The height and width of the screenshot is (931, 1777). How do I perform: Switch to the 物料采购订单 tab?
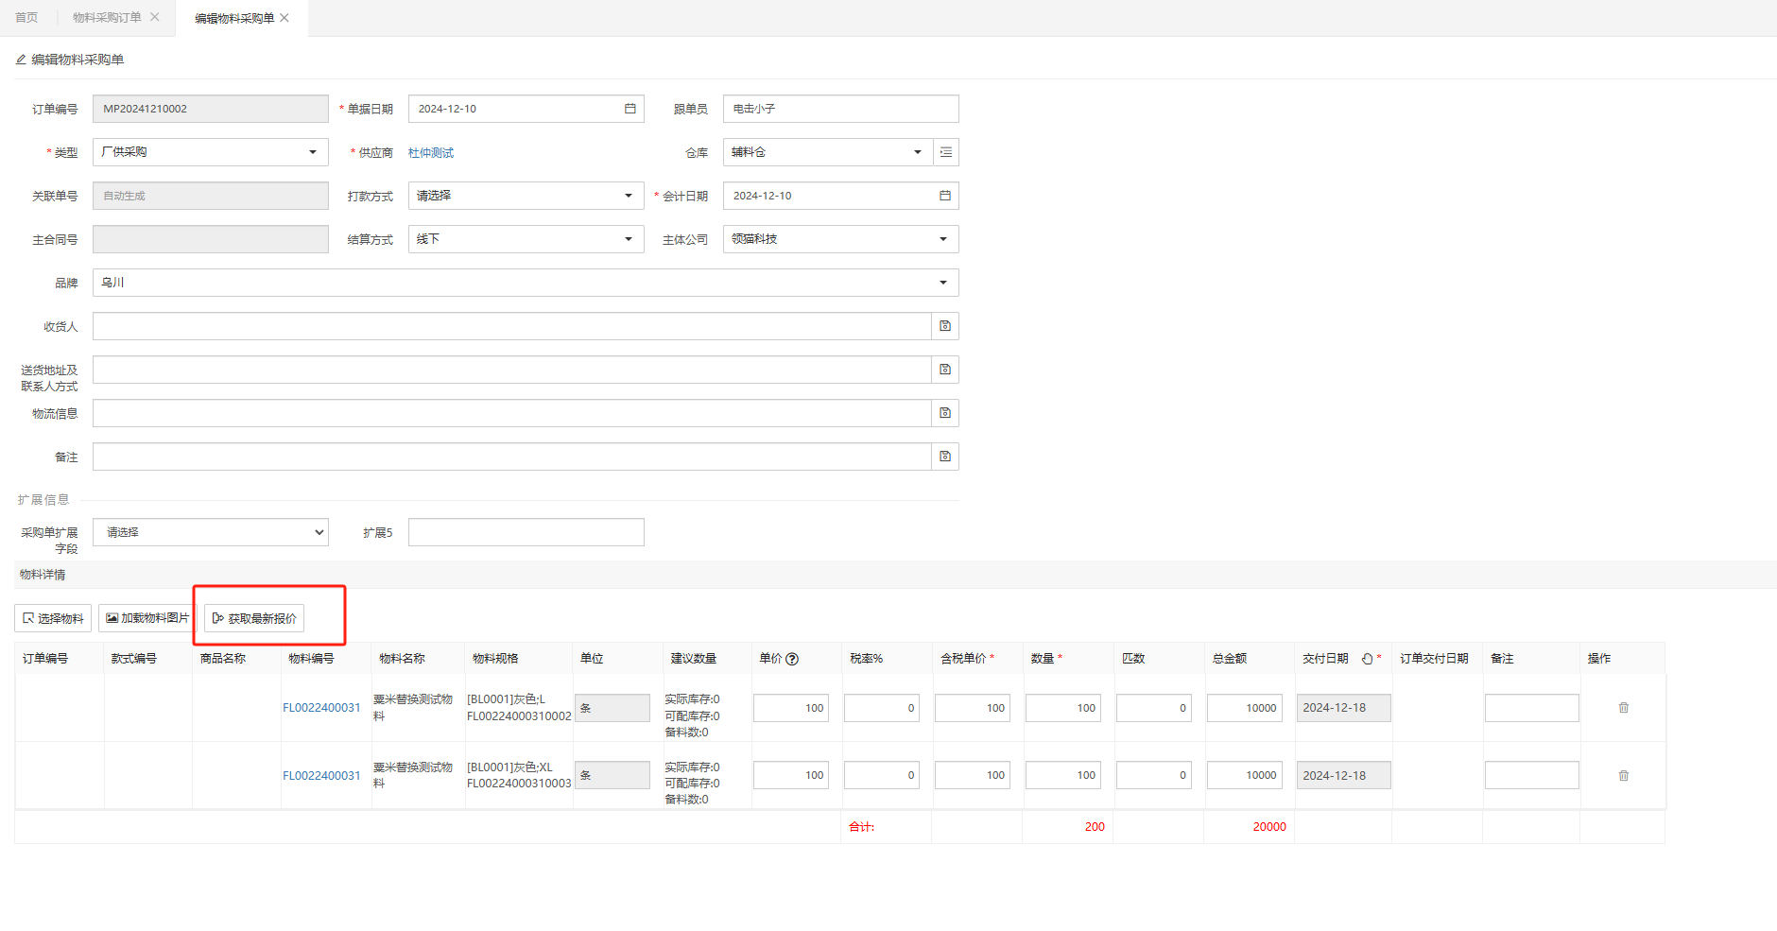coord(107,18)
